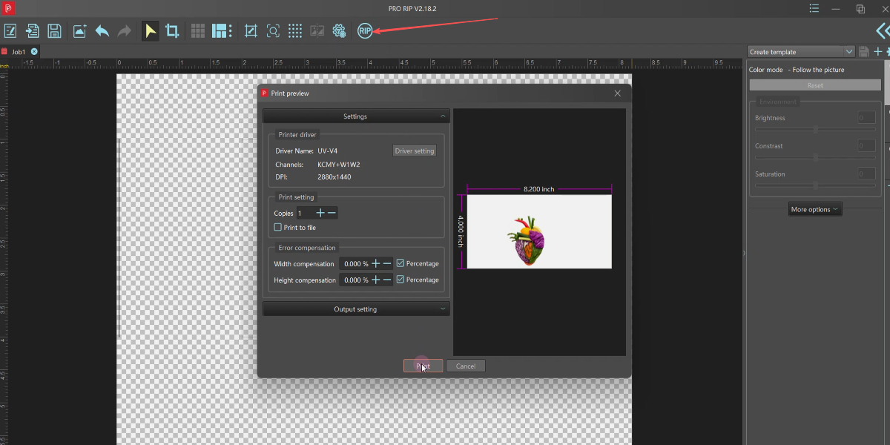
Task: Switch to the Job1 tab
Action: [19, 52]
